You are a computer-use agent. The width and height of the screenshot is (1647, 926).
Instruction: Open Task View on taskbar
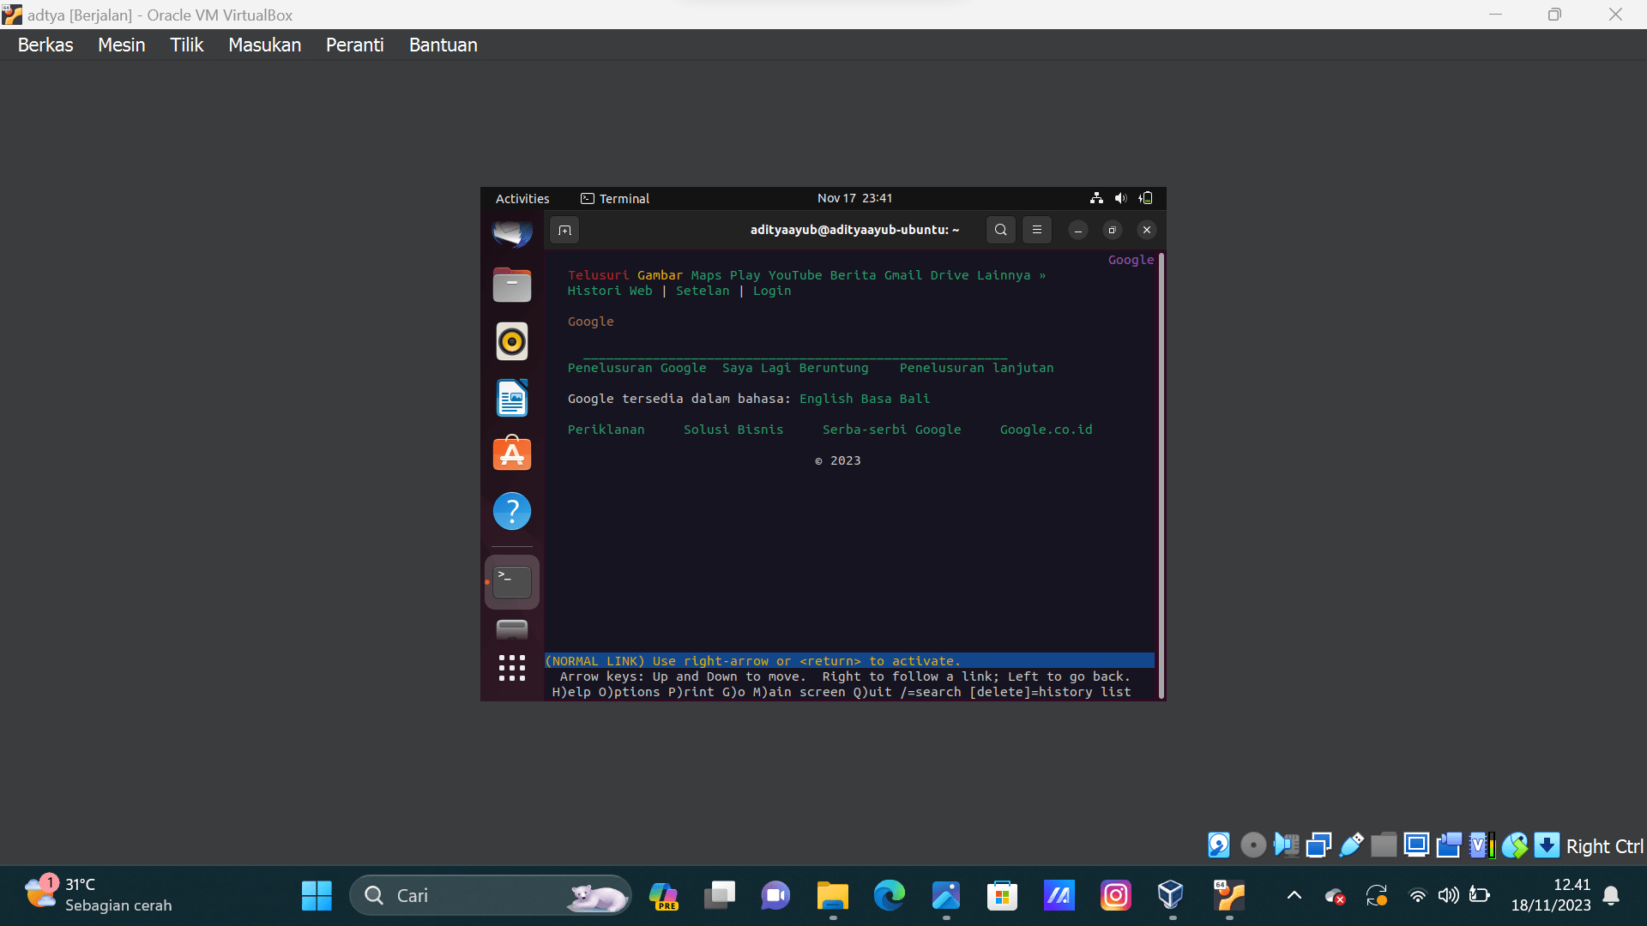click(x=720, y=896)
